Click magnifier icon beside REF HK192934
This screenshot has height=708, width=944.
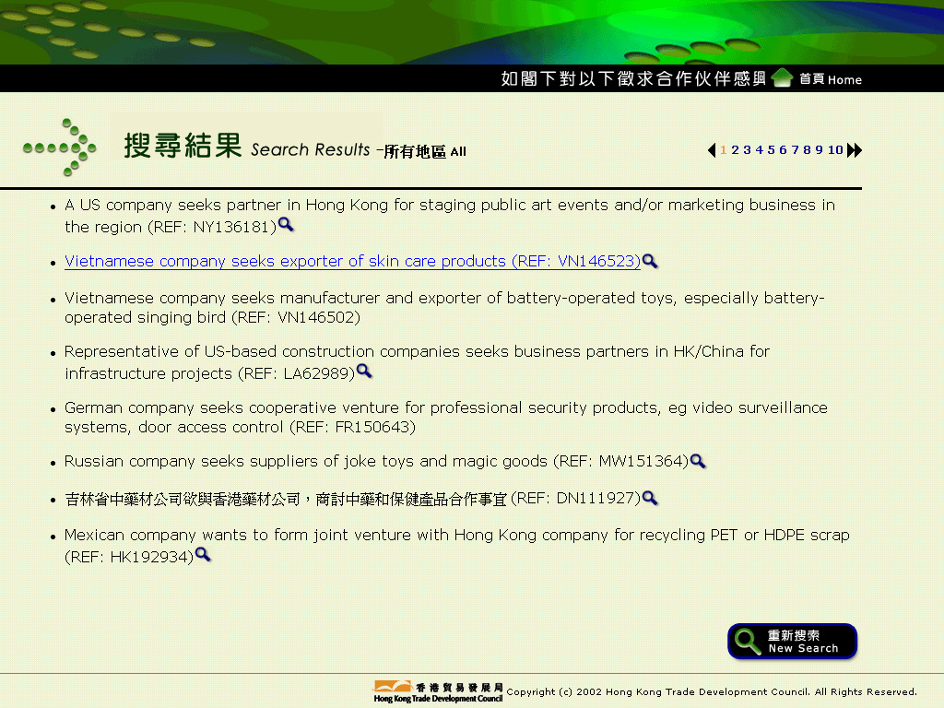click(x=203, y=555)
